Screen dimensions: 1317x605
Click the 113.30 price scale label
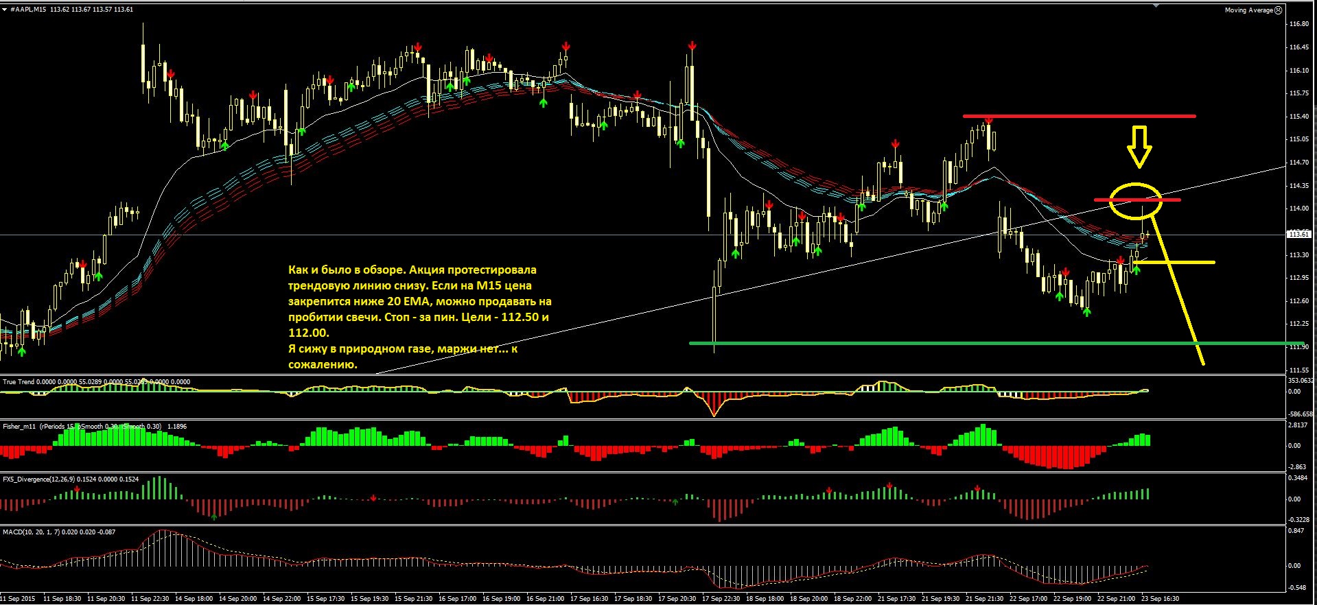coord(1299,255)
